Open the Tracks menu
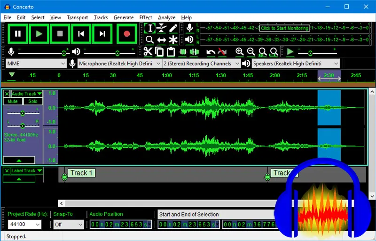Screen dimensions: 376x241 pyautogui.click(x=101, y=17)
